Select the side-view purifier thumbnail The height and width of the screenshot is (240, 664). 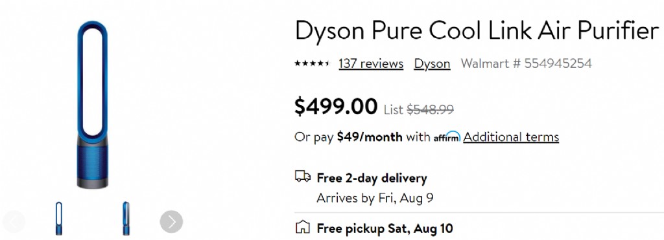pos(126,219)
